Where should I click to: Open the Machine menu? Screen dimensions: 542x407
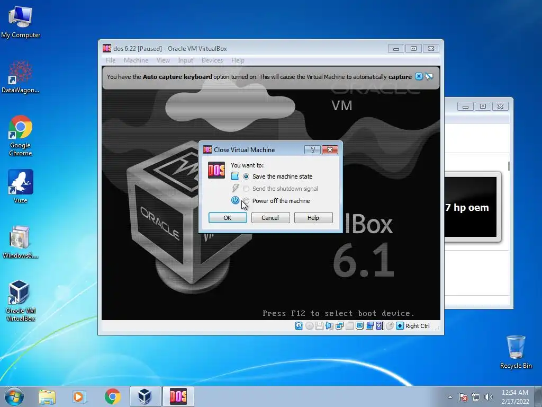click(136, 60)
